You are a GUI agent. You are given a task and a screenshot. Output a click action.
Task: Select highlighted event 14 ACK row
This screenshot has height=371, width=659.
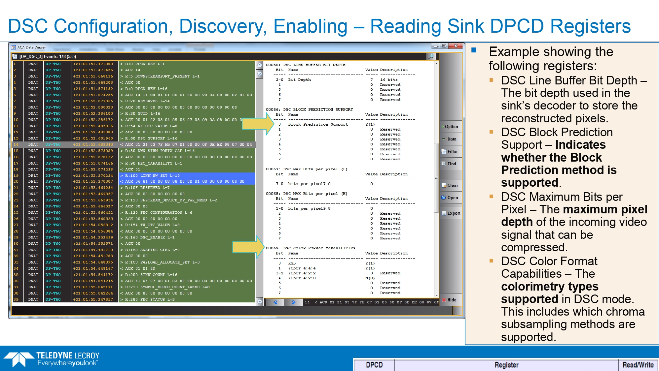[x=133, y=144]
